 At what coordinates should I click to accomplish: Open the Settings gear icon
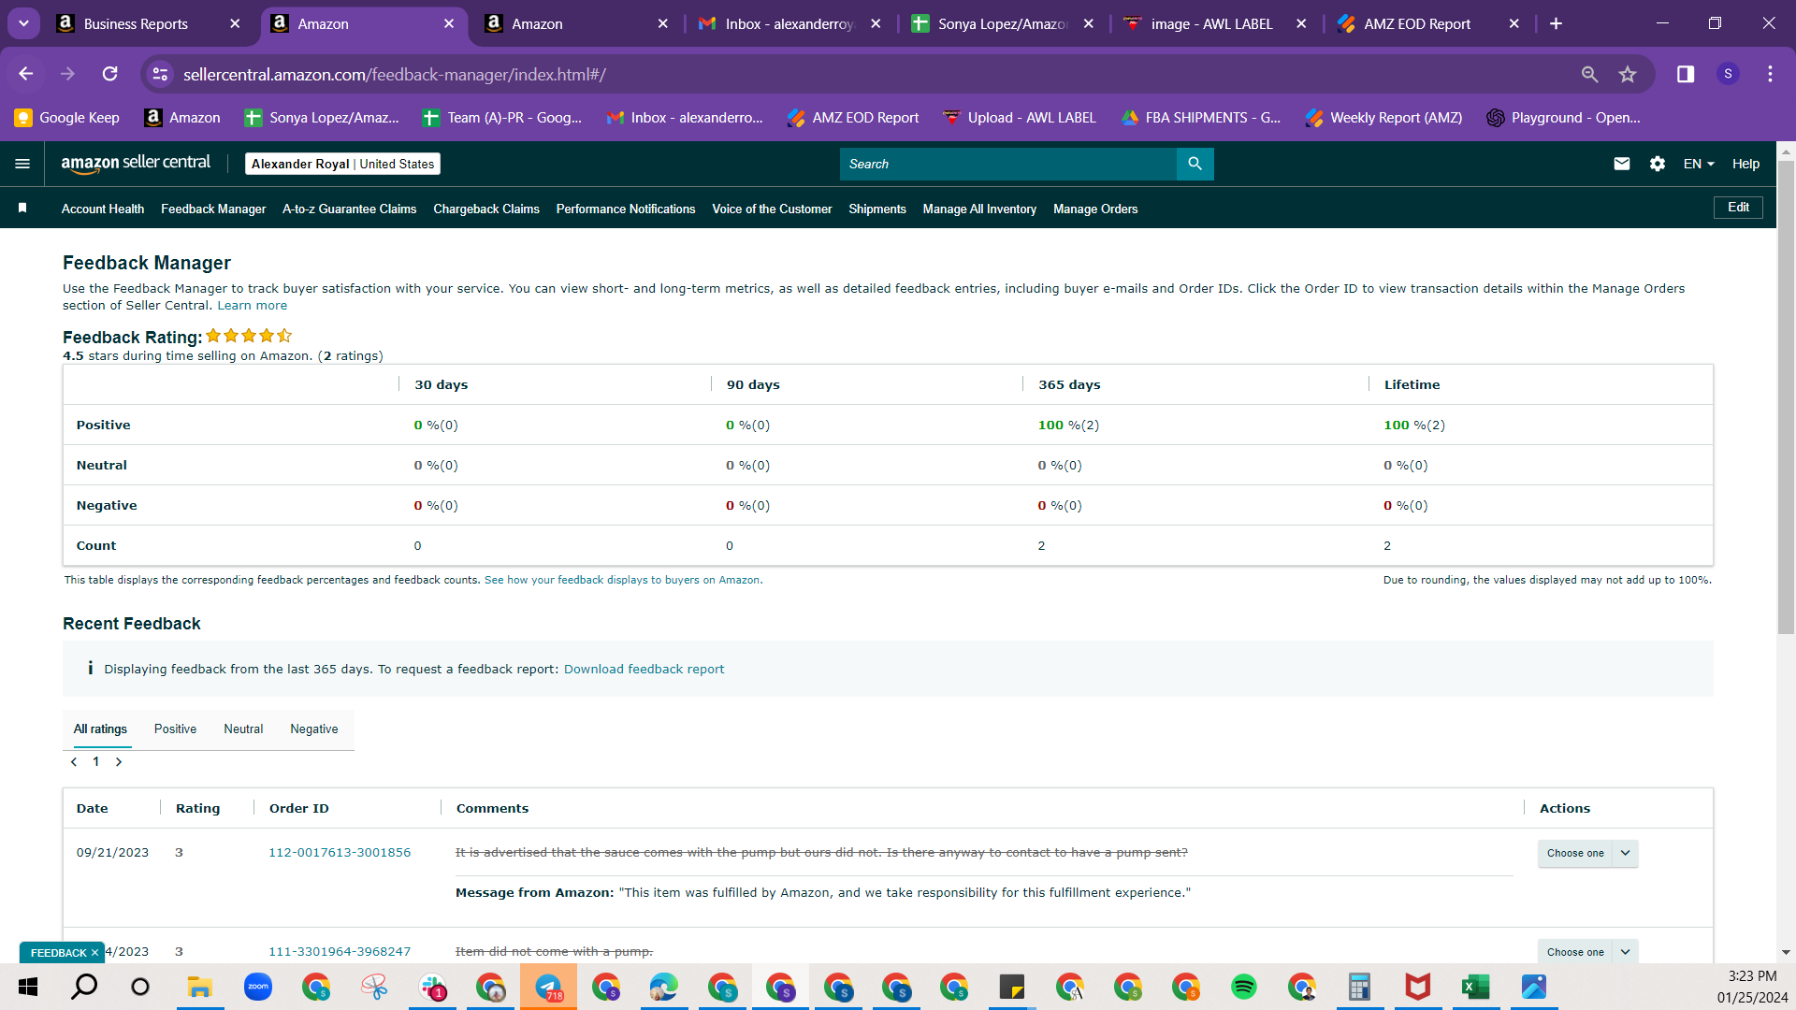point(1658,164)
